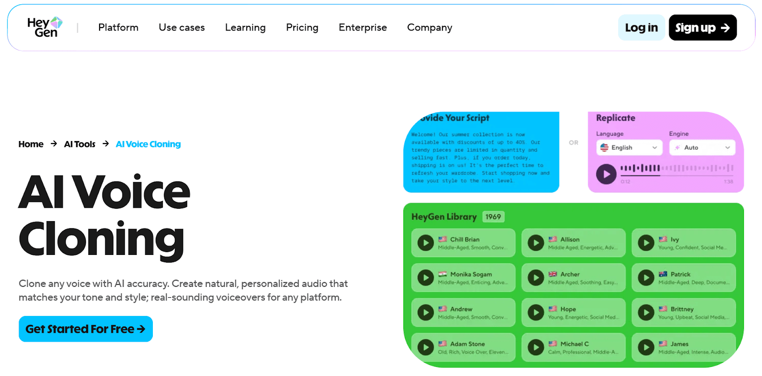Screen dimensions: 762x376
Task: Open the Auto engine dropdown
Action: coord(702,148)
